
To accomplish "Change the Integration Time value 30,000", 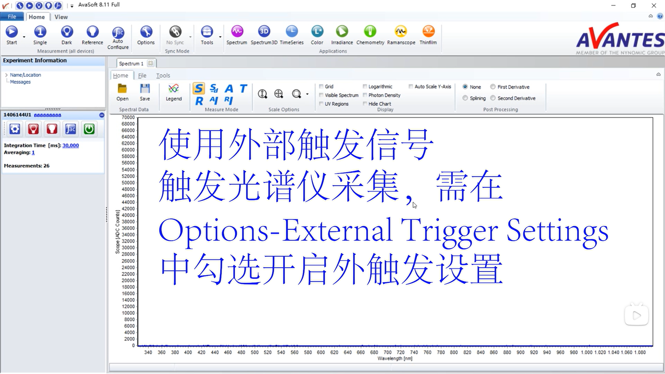I will click(70, 145).
